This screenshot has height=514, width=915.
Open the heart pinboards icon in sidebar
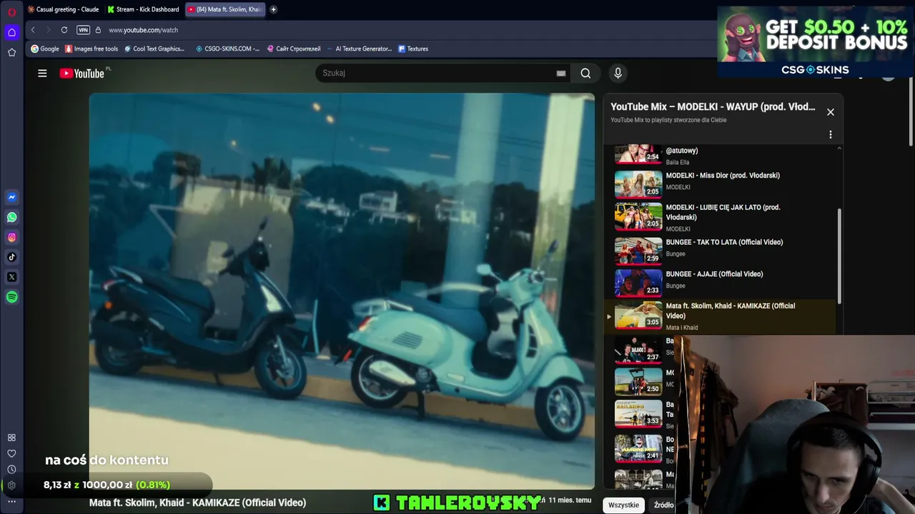[x=11, y=453]
